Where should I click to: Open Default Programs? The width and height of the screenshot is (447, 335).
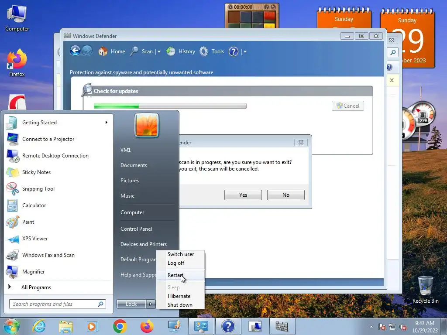click(x=138, y=260)
